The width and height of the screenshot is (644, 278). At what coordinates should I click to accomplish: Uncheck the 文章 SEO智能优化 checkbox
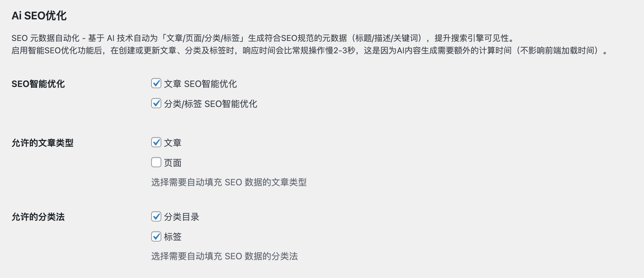(156, 83)
